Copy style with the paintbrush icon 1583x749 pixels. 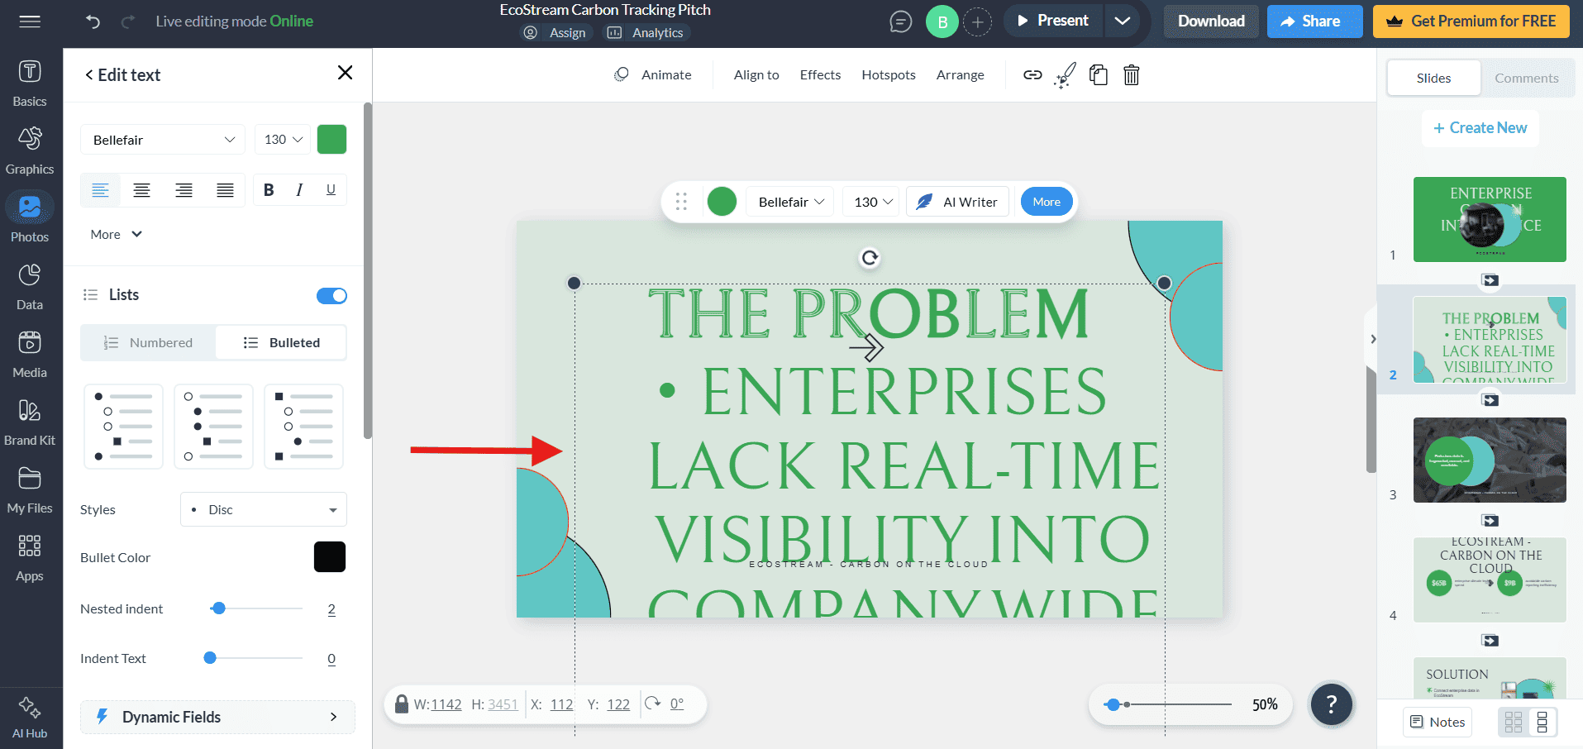[x=1066, y=75]
